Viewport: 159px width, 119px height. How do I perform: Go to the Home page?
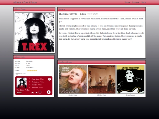[127, 2]
